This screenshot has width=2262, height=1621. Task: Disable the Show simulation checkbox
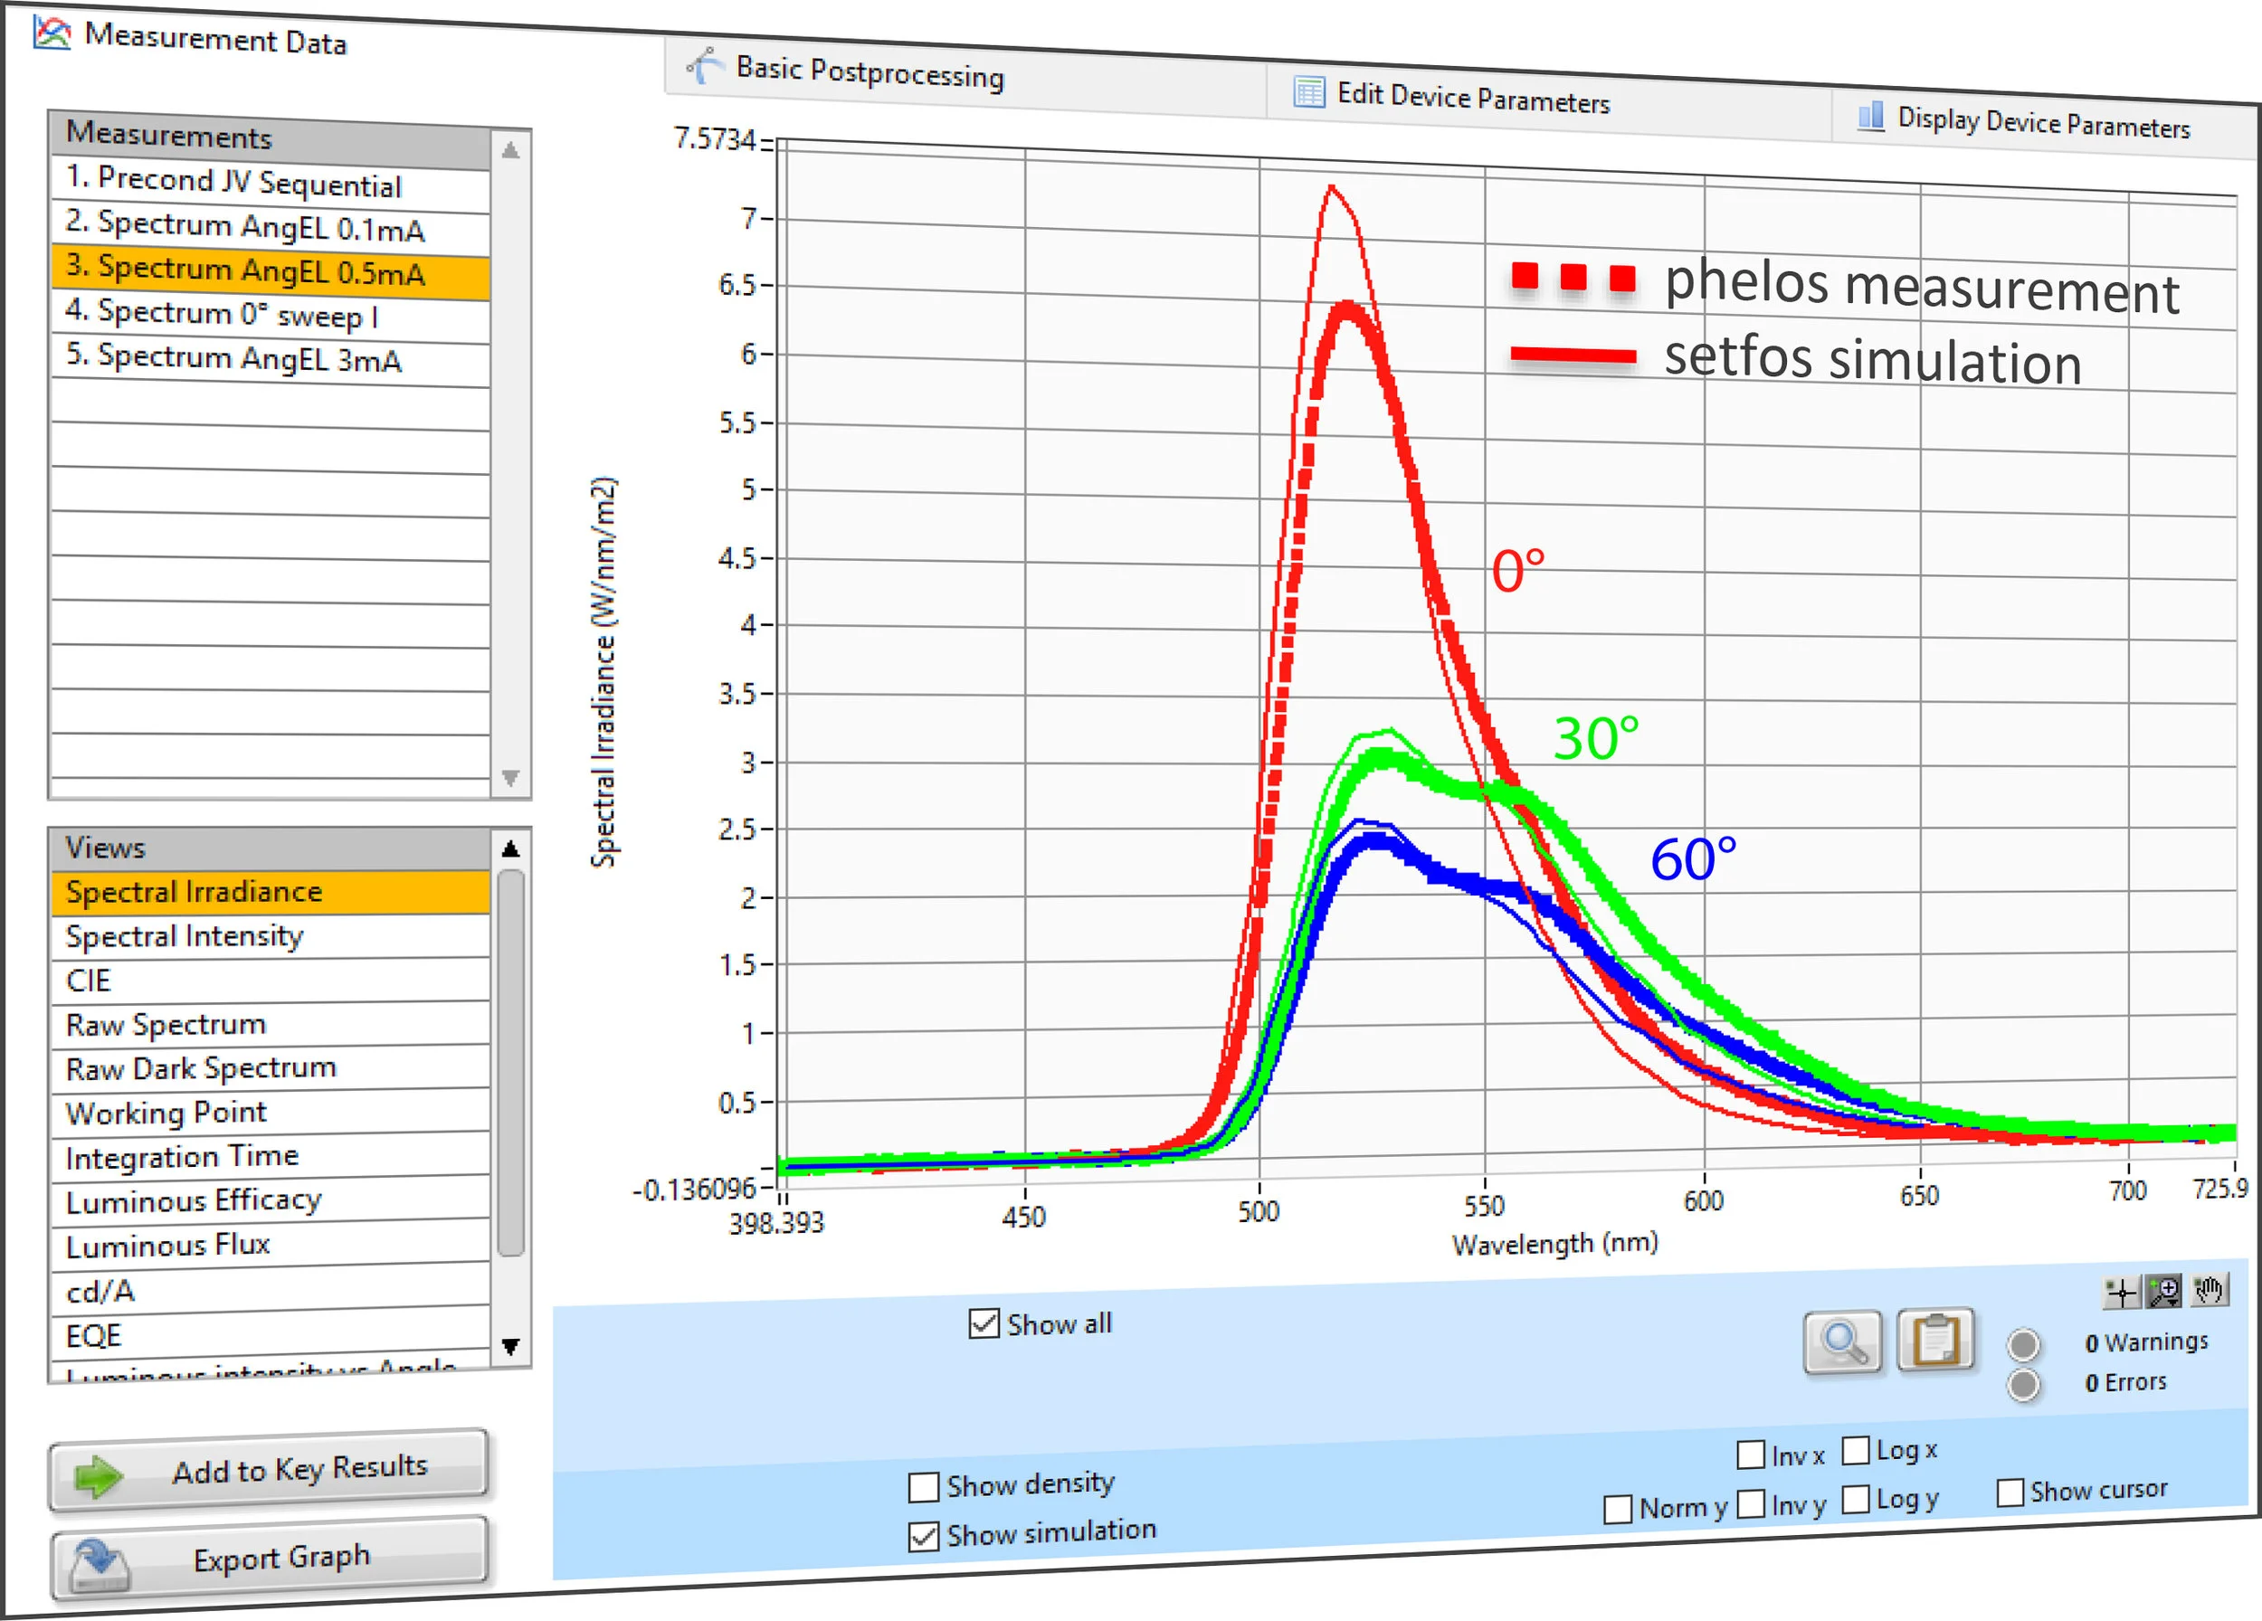pos(924,1535)
